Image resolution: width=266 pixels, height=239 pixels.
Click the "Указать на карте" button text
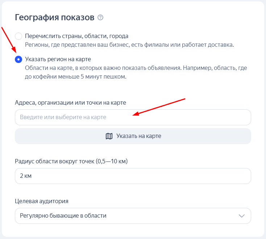point(138,136)
